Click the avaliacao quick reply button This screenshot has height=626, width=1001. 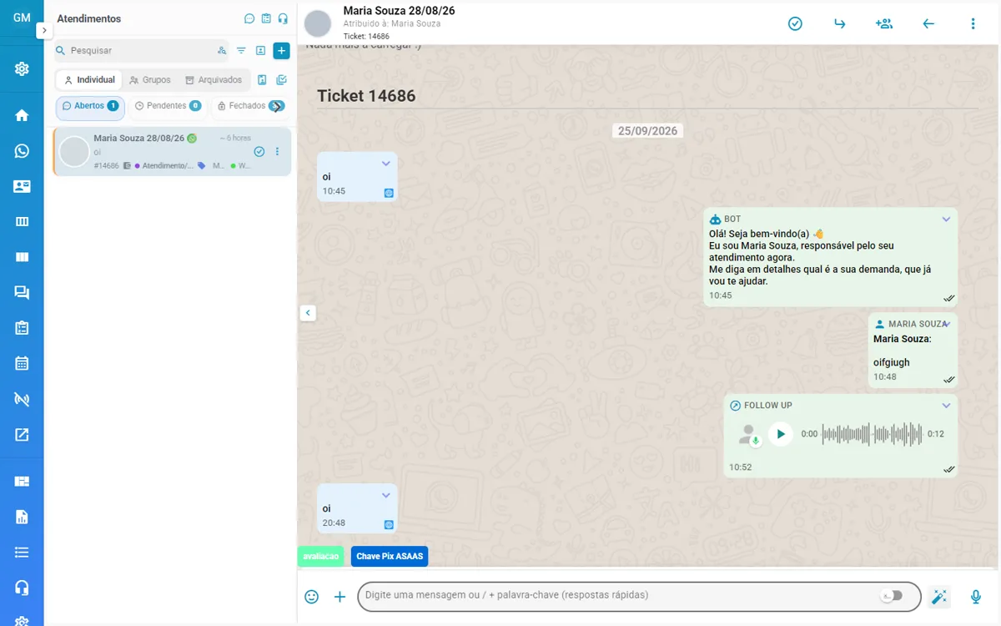click(321, 556)
